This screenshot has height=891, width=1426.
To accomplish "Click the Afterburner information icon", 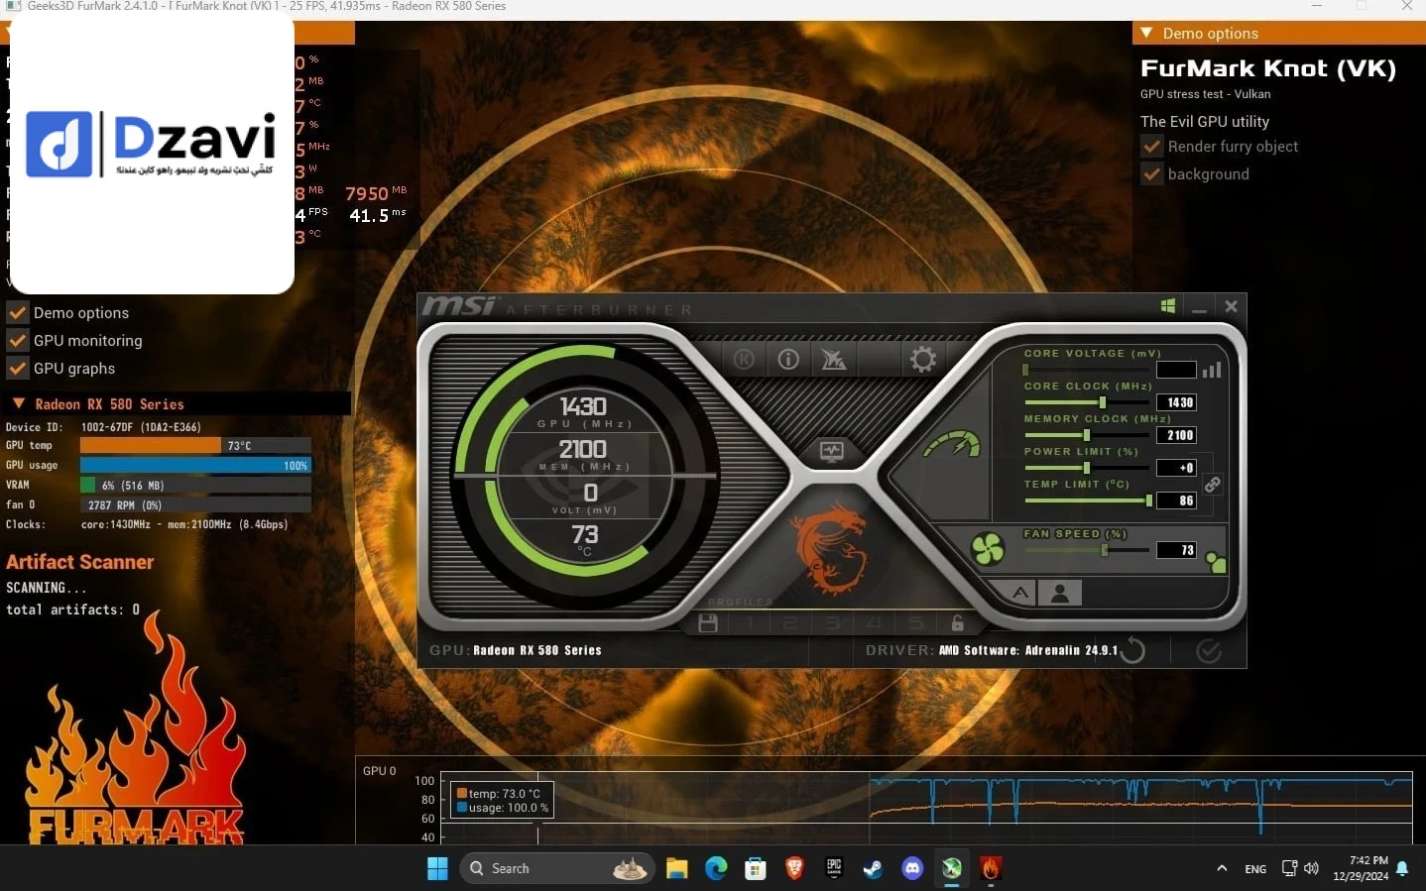I will 788,359.
